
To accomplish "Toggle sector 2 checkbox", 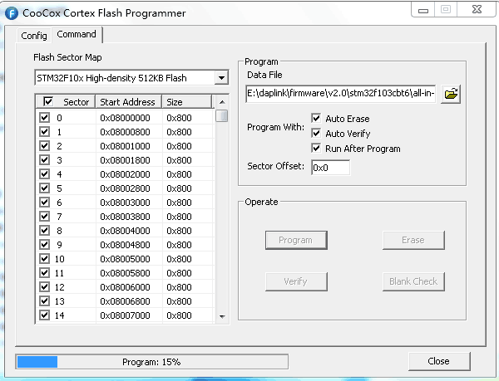I will 45,146.
